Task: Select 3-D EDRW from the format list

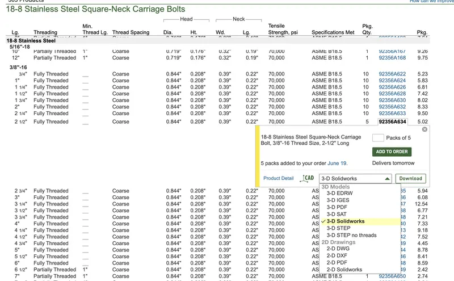Action: point(339,193)
